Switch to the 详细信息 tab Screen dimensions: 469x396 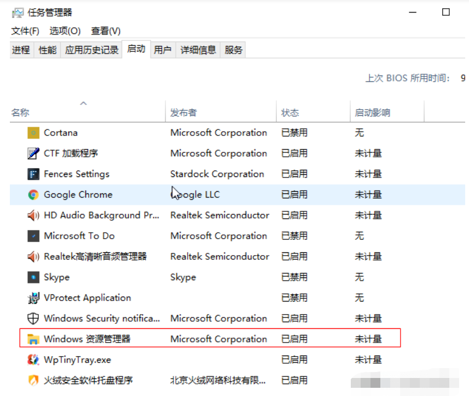198,50
